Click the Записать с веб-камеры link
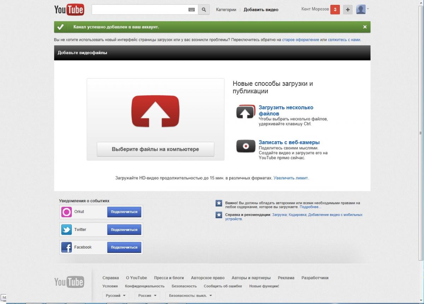424x304 pixels. [x=289, y=143]
